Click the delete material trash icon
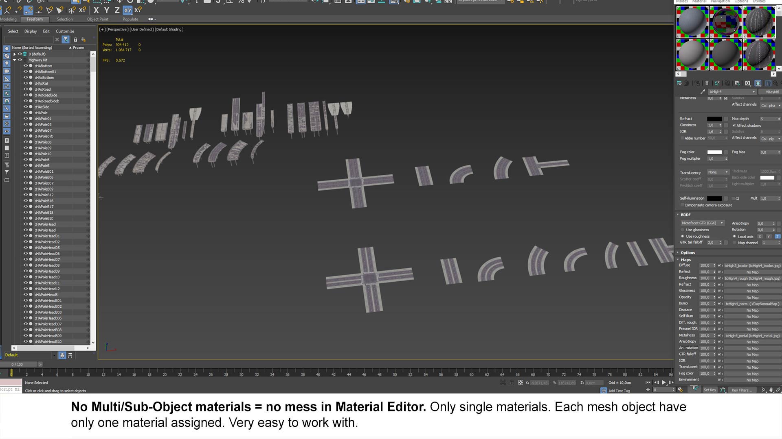Screen dimensions: 782x439 707,83
